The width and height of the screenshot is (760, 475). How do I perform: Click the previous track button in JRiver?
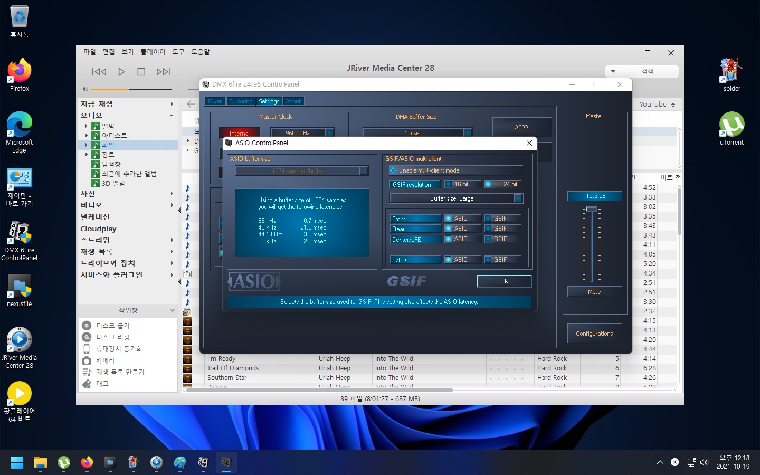coord(99,72)
